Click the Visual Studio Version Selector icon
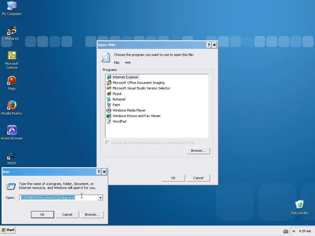 click(x=109, y=88)
